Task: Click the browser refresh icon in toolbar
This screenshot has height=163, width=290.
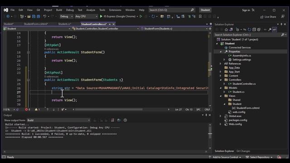Action: [153, 16]
